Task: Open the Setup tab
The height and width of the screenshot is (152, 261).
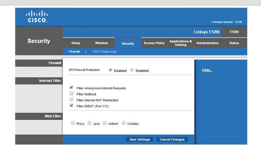Action: point(75,43)
